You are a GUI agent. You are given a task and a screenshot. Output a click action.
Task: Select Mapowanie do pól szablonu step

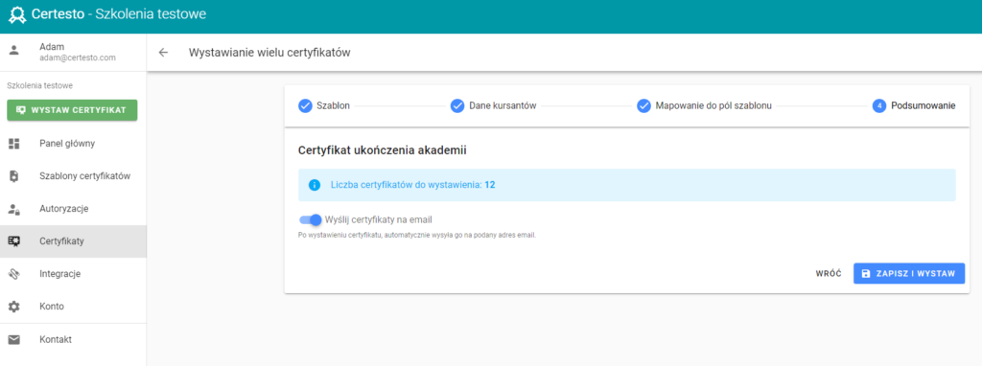click(704, 105)
